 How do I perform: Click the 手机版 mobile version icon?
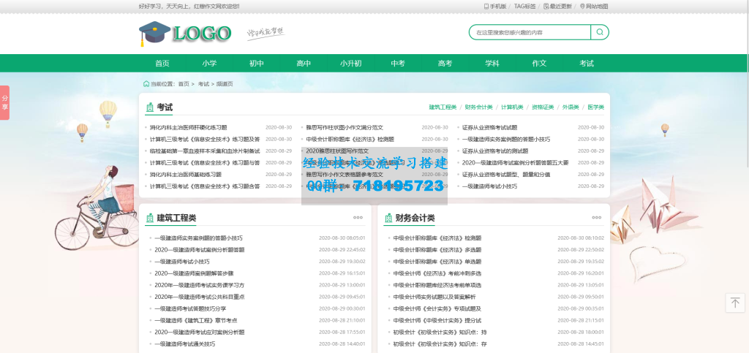pos(486,6)
